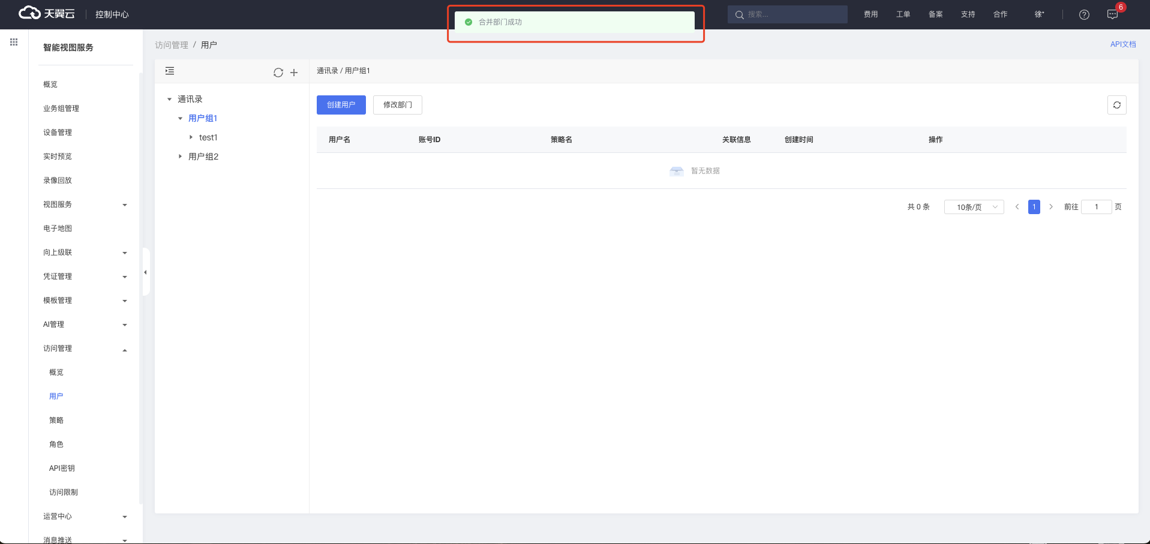Refresh the department tree
This screenshot has height=544, width=1150.
(x=278, y=73)
